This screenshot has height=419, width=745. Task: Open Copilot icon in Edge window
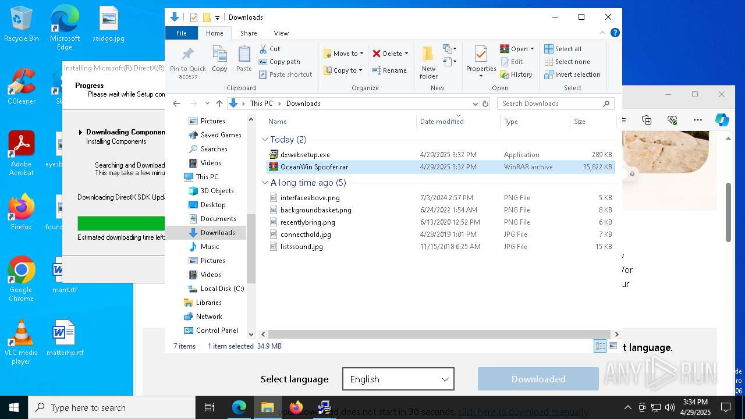click(722, 120)
